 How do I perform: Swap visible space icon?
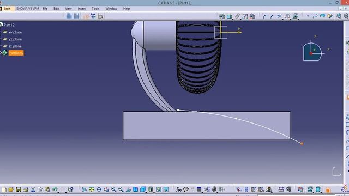pyautogui.click(x=166, y=189)
